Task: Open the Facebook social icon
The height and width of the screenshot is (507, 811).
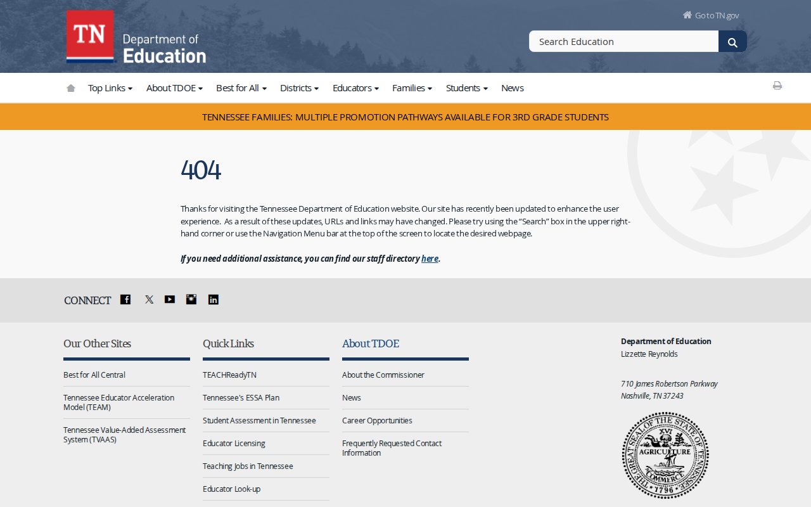Action: pos(125,300)
